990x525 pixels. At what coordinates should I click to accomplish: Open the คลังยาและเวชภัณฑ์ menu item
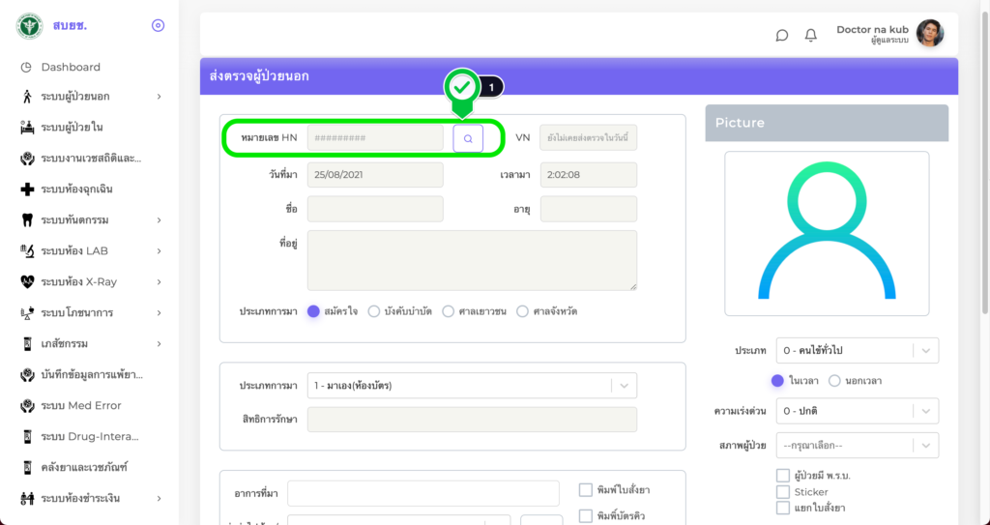pos(85,467)
